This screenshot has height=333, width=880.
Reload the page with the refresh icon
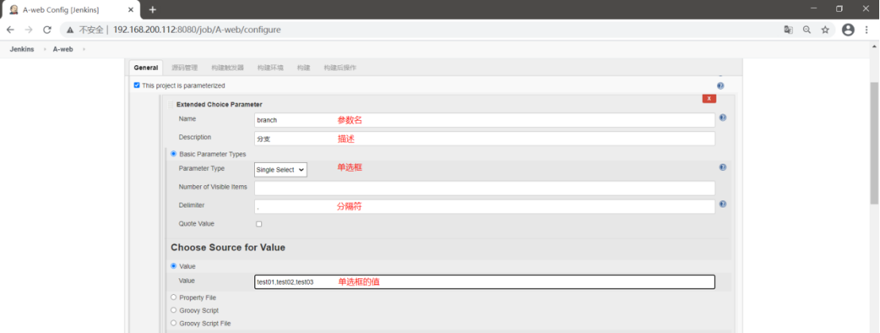47,29
